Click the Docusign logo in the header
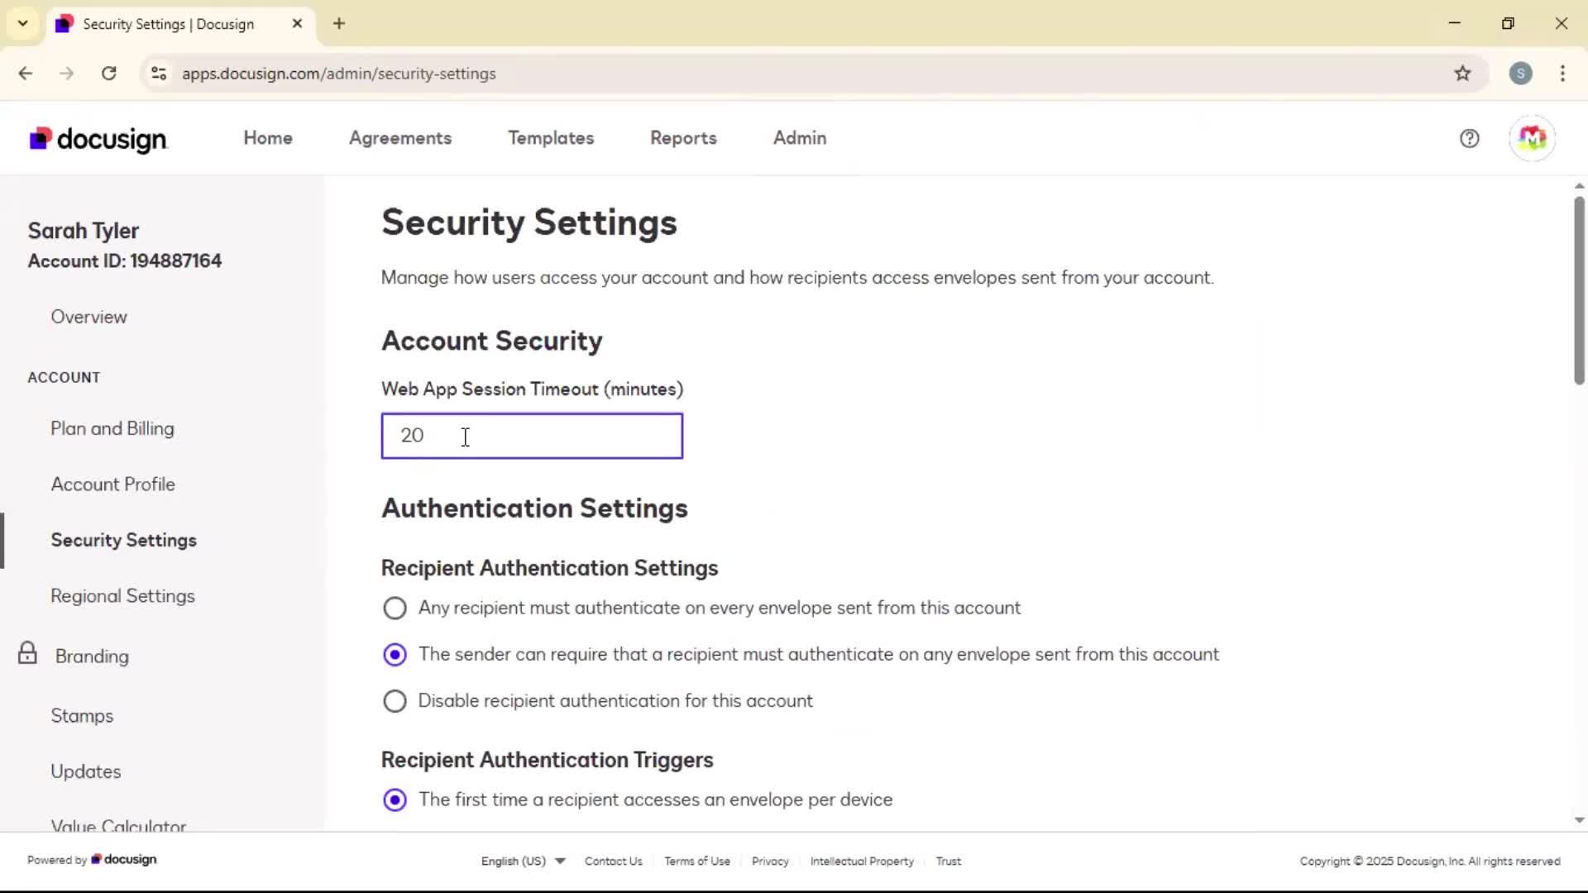 pyautogui.click(x=98, y=139)
